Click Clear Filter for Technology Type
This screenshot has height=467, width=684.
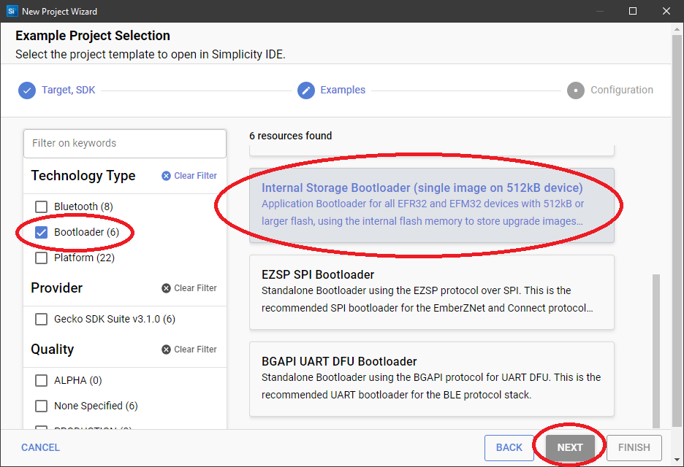(x=189, y=176)
